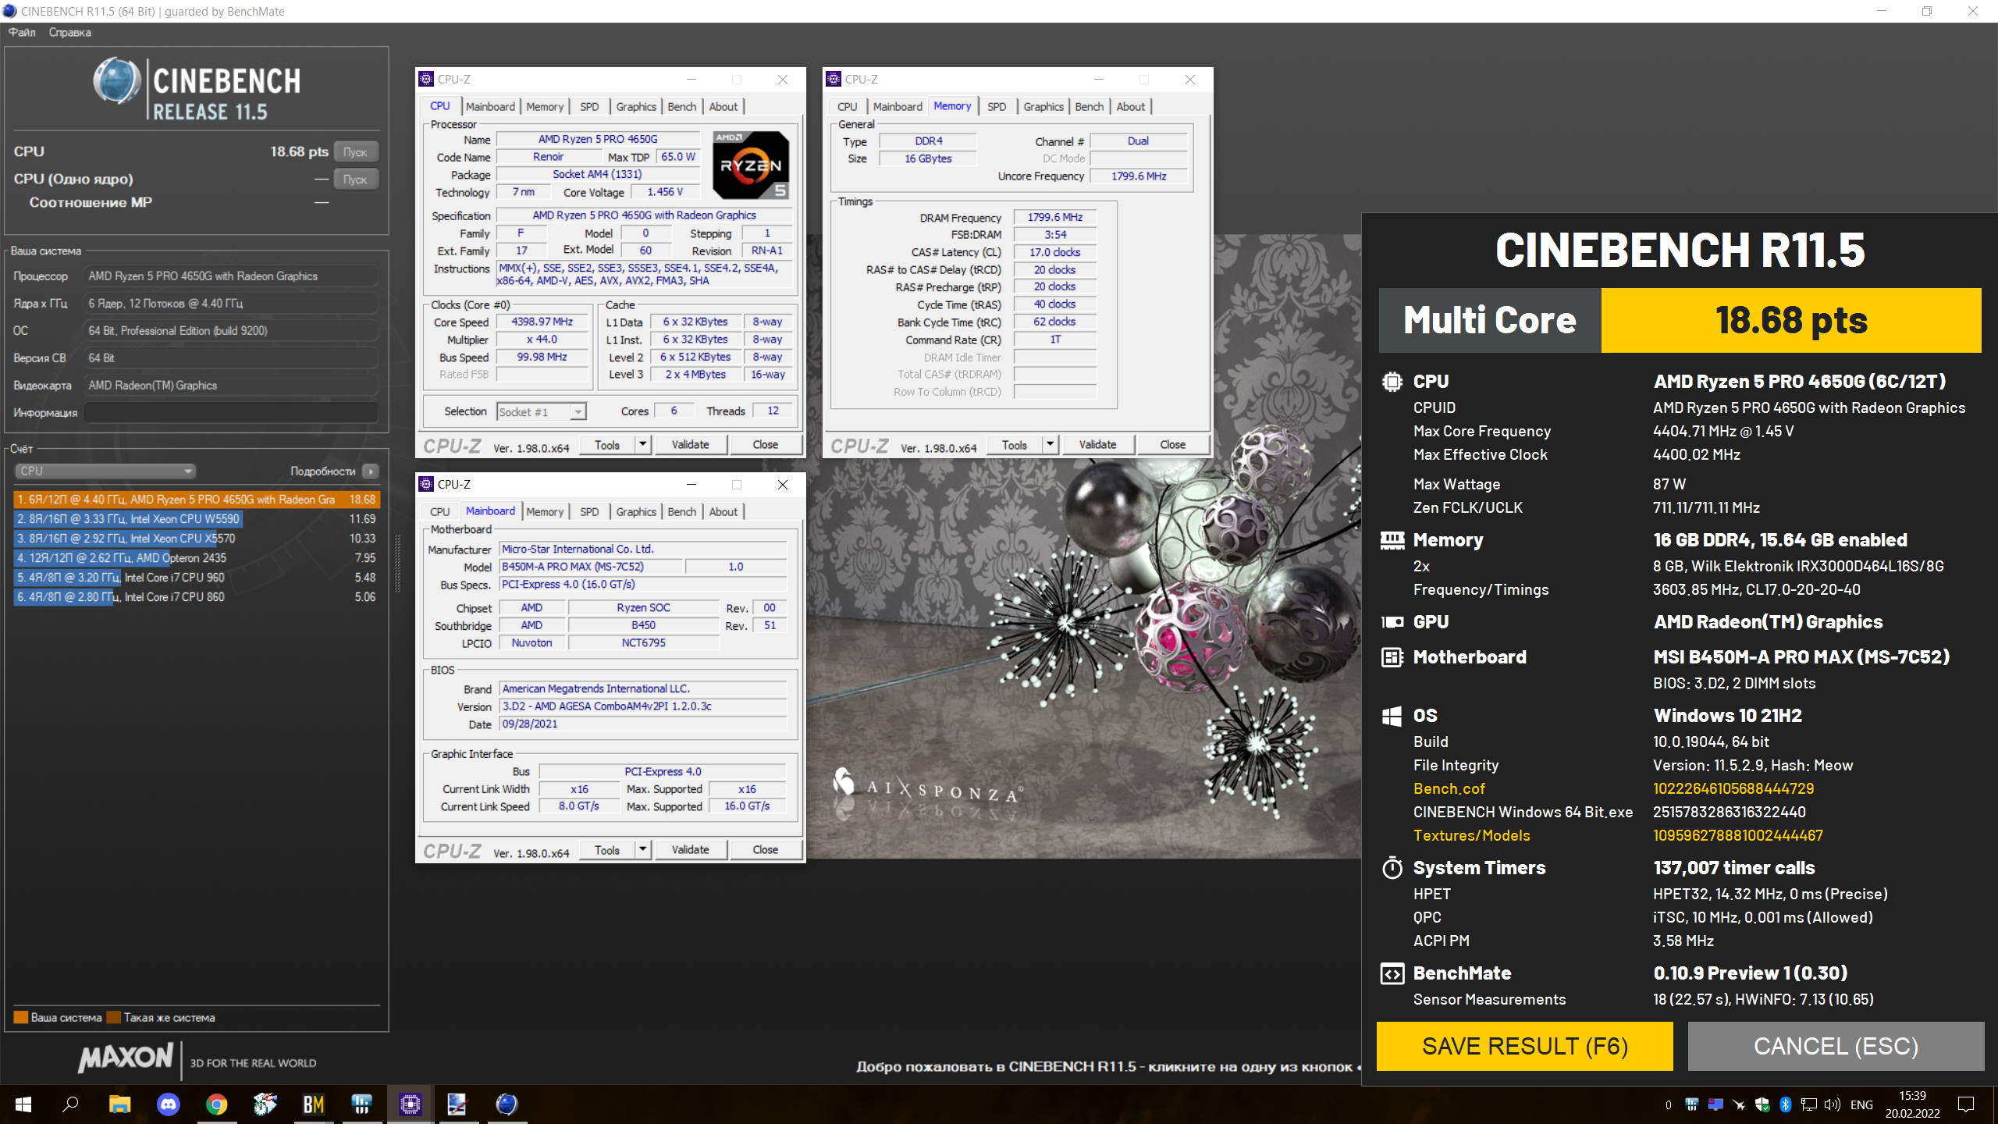
Task: Open Tools dropdown arrow in CPU-Z Mainboard window
Action: [643, 849]
